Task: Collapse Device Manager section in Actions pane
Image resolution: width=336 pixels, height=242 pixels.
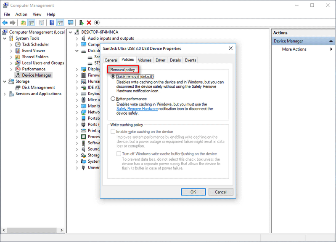Action: point(331,41)
